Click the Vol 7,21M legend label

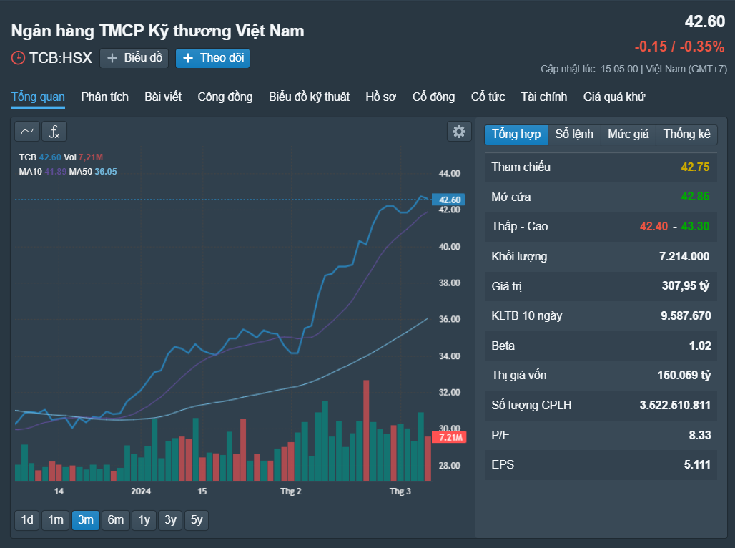point(83,157)
